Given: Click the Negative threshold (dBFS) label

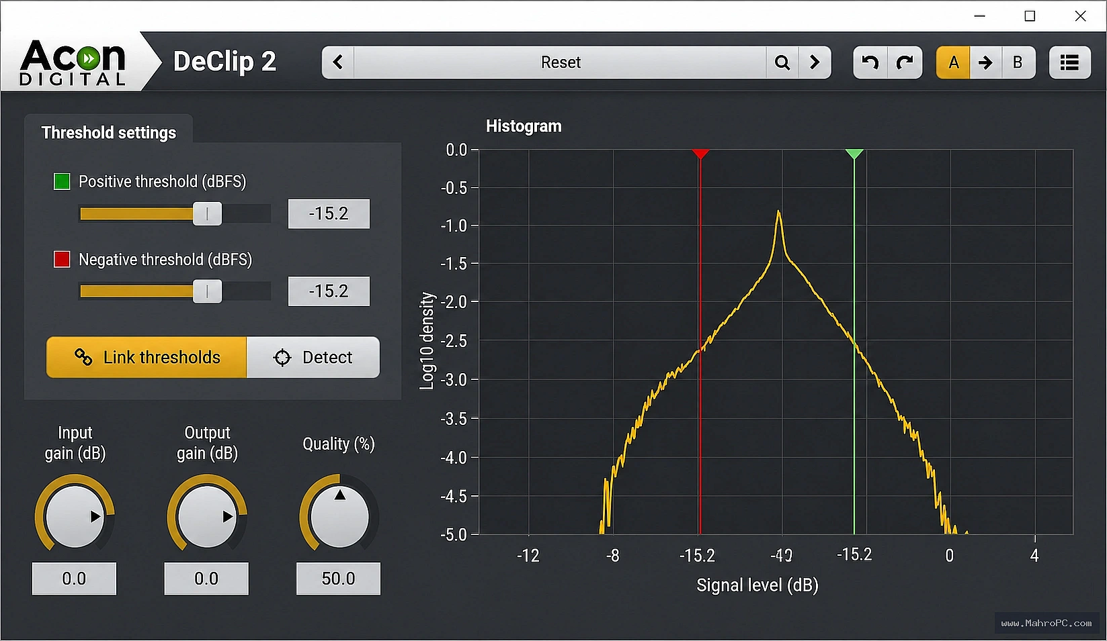Looking at the screenshot, I should (x=165, y=260).
